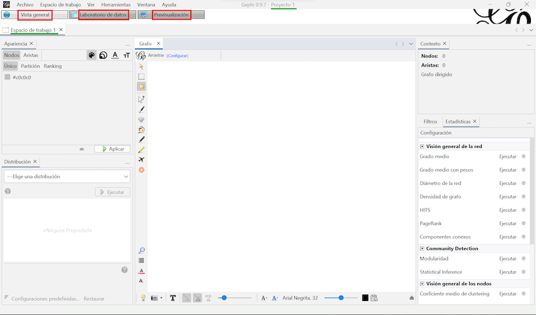Open the 'Elige una distribución' dropdown
The width and height of the screenshot is (536, 315).
click(x=67, y=177)
